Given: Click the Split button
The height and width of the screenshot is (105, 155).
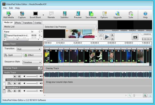Looking at the screenshot, I should (13, 55).
